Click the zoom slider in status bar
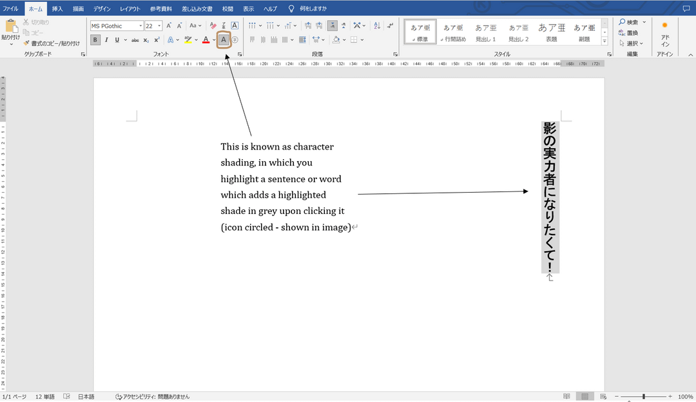The width and height of the screenshot is (696, 402). [x=644, y=396]
